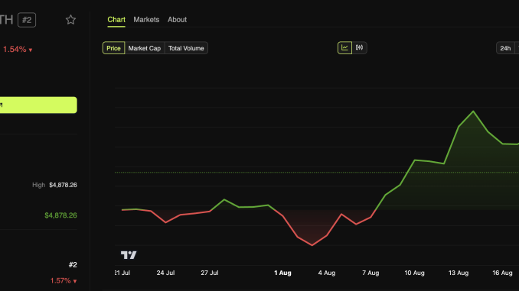
Task: Select the Total Volume chart mode
Action: coord(186,48)
